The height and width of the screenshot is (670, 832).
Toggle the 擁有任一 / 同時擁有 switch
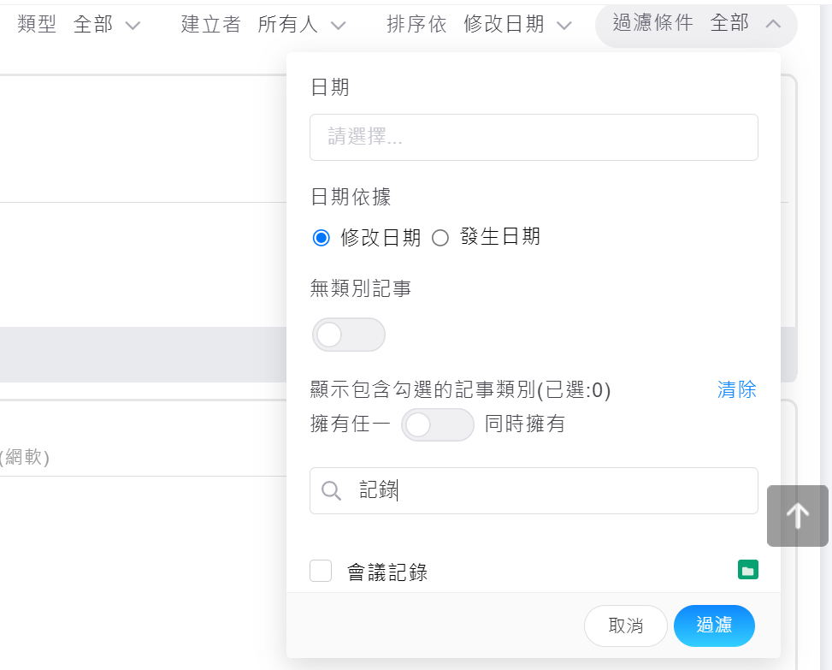coord(438,424)
